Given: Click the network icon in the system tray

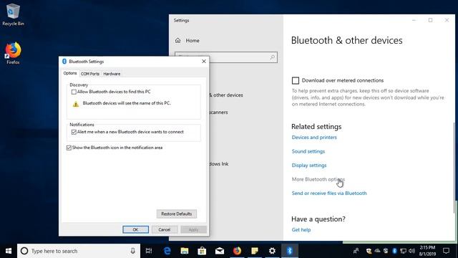Looking at the screenshot, I should pos(403,251).
